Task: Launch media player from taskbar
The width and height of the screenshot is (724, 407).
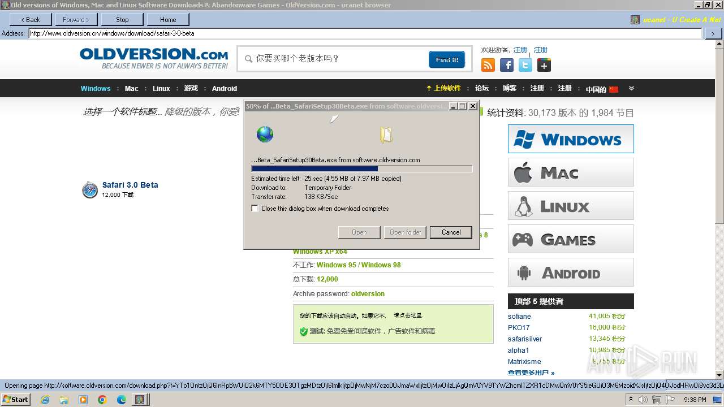Action: click(x=83, y=400)
